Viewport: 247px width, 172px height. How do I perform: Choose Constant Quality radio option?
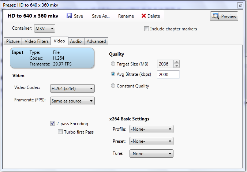[x=113, y=86]
